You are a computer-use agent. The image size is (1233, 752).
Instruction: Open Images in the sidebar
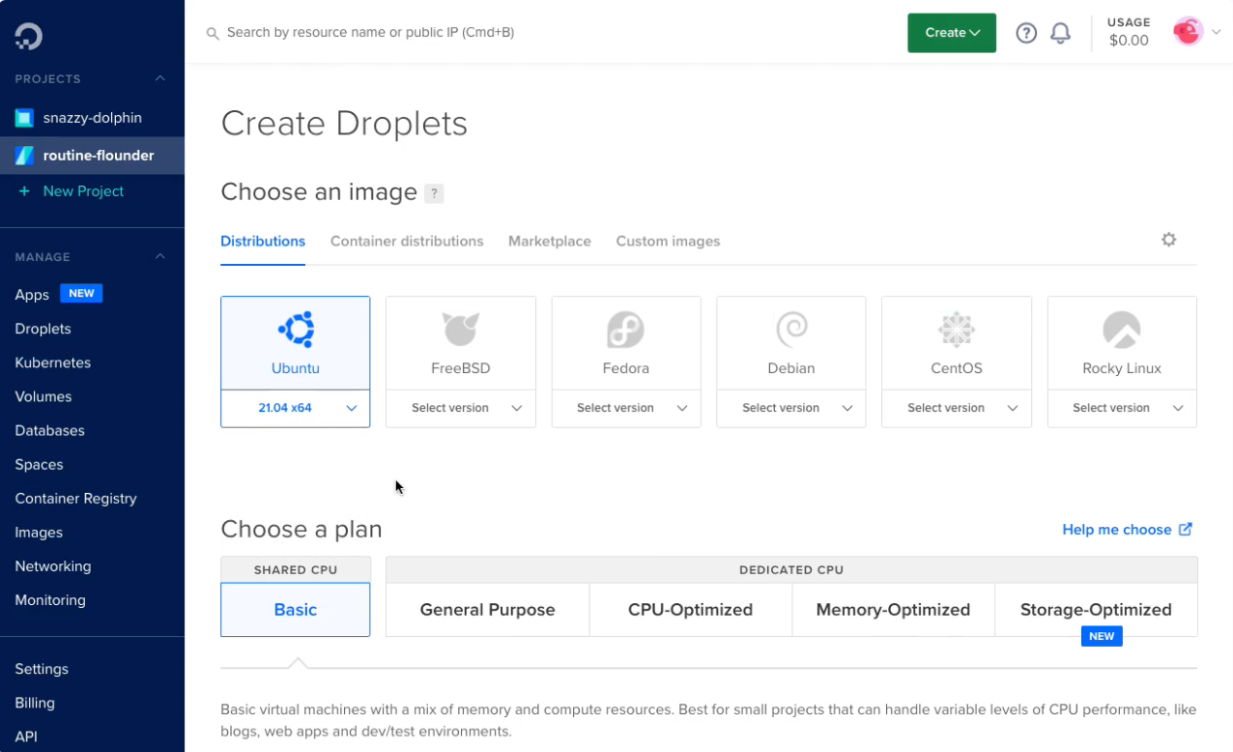[39, 533]
